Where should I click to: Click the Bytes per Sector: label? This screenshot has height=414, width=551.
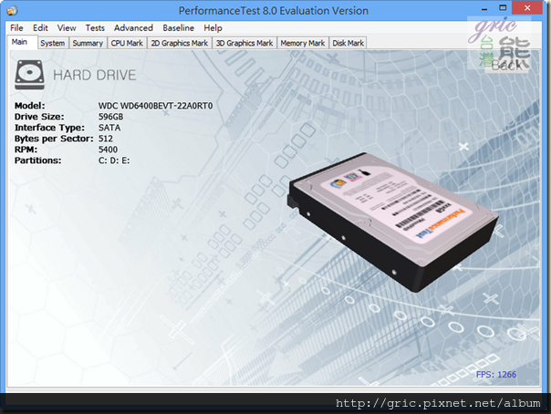click(54, 139)
